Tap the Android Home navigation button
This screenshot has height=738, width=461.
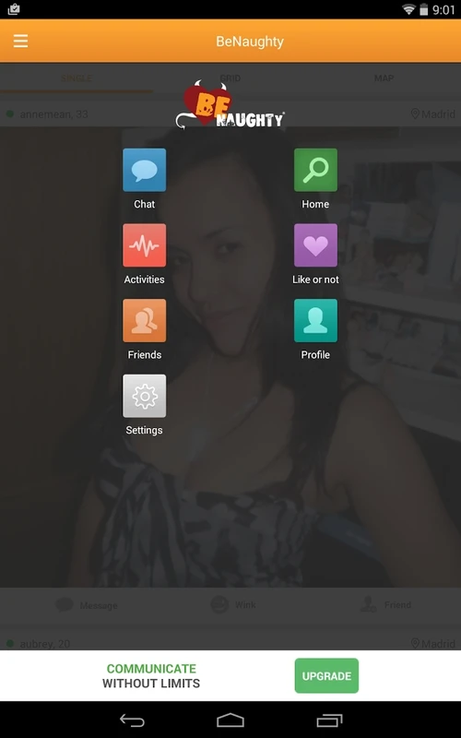[x=230, y=720]
